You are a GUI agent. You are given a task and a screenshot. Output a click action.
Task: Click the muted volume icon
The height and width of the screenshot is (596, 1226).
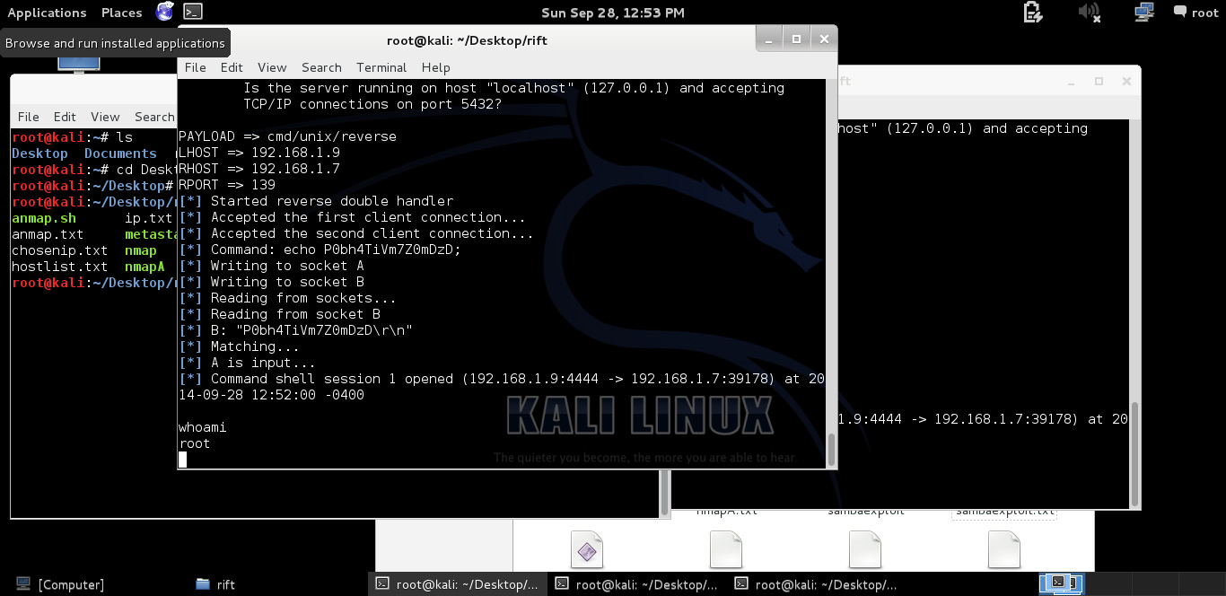click(x=1088, y=12)
